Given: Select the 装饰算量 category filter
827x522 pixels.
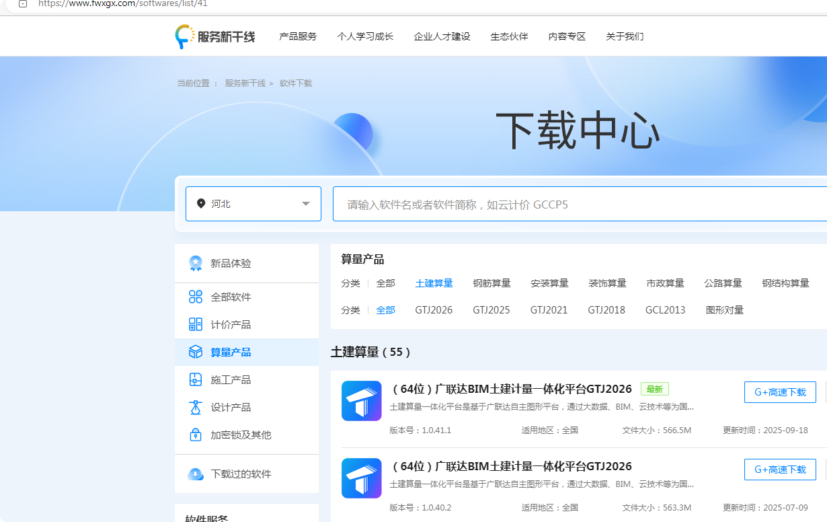Looking at the screenshot, I should pyautogui.click(x=607, y=283).
